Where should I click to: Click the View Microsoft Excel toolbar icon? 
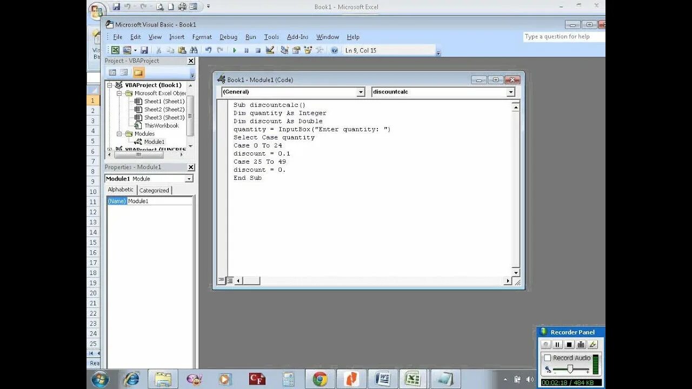pos(115,50)
